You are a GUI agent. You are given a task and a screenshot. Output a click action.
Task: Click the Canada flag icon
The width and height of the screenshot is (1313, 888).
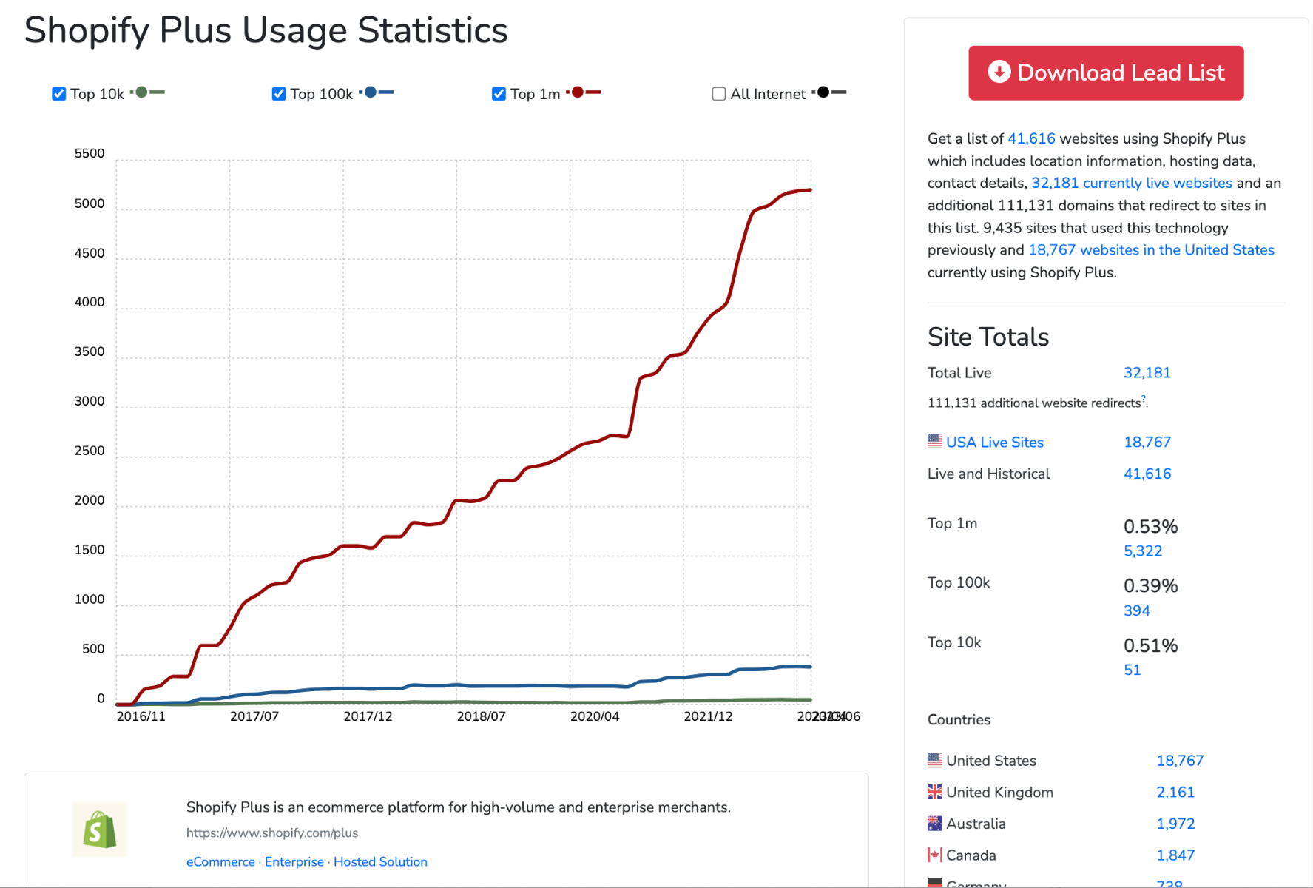(x=935, y=855)
